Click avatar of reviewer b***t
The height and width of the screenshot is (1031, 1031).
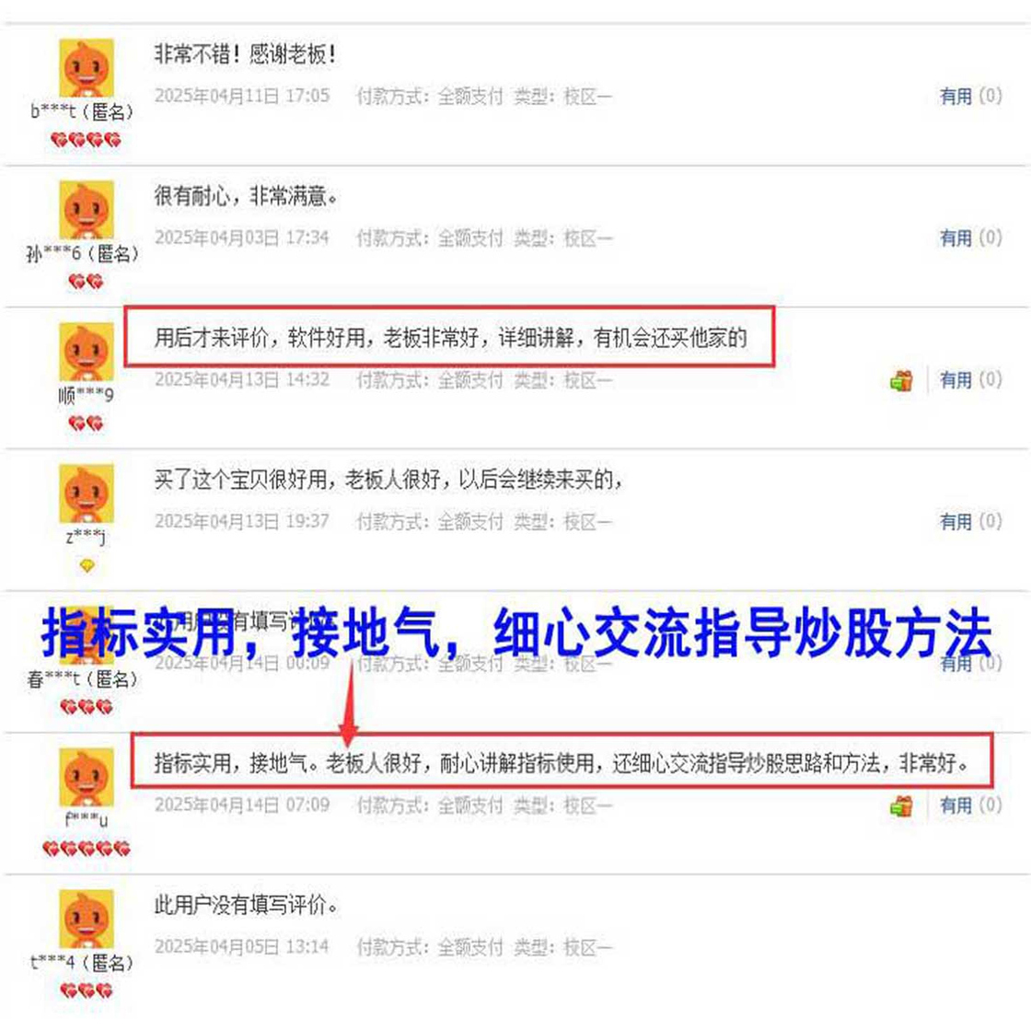(87, 67)
